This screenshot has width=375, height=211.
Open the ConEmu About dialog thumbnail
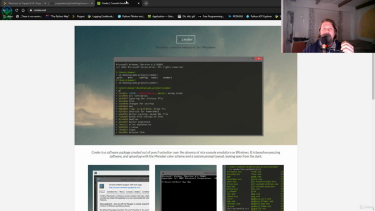click(x=118, y=188)
